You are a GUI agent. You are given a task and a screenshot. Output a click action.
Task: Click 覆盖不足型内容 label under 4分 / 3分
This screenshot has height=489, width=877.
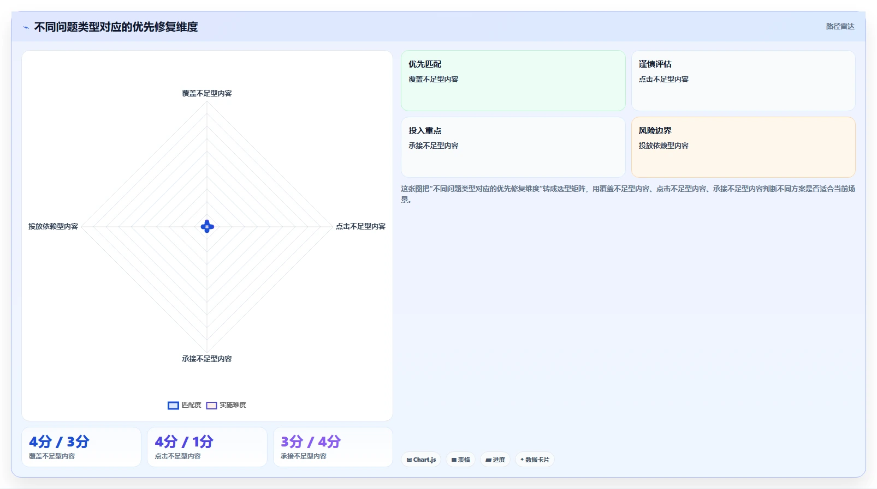pyautogui.click(x=52, y=456)
